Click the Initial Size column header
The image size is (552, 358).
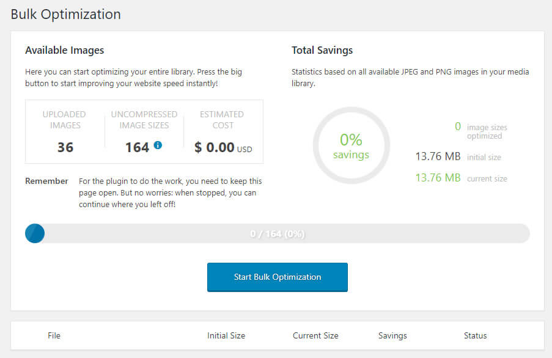pyautogui.click(x=226, y=335)
